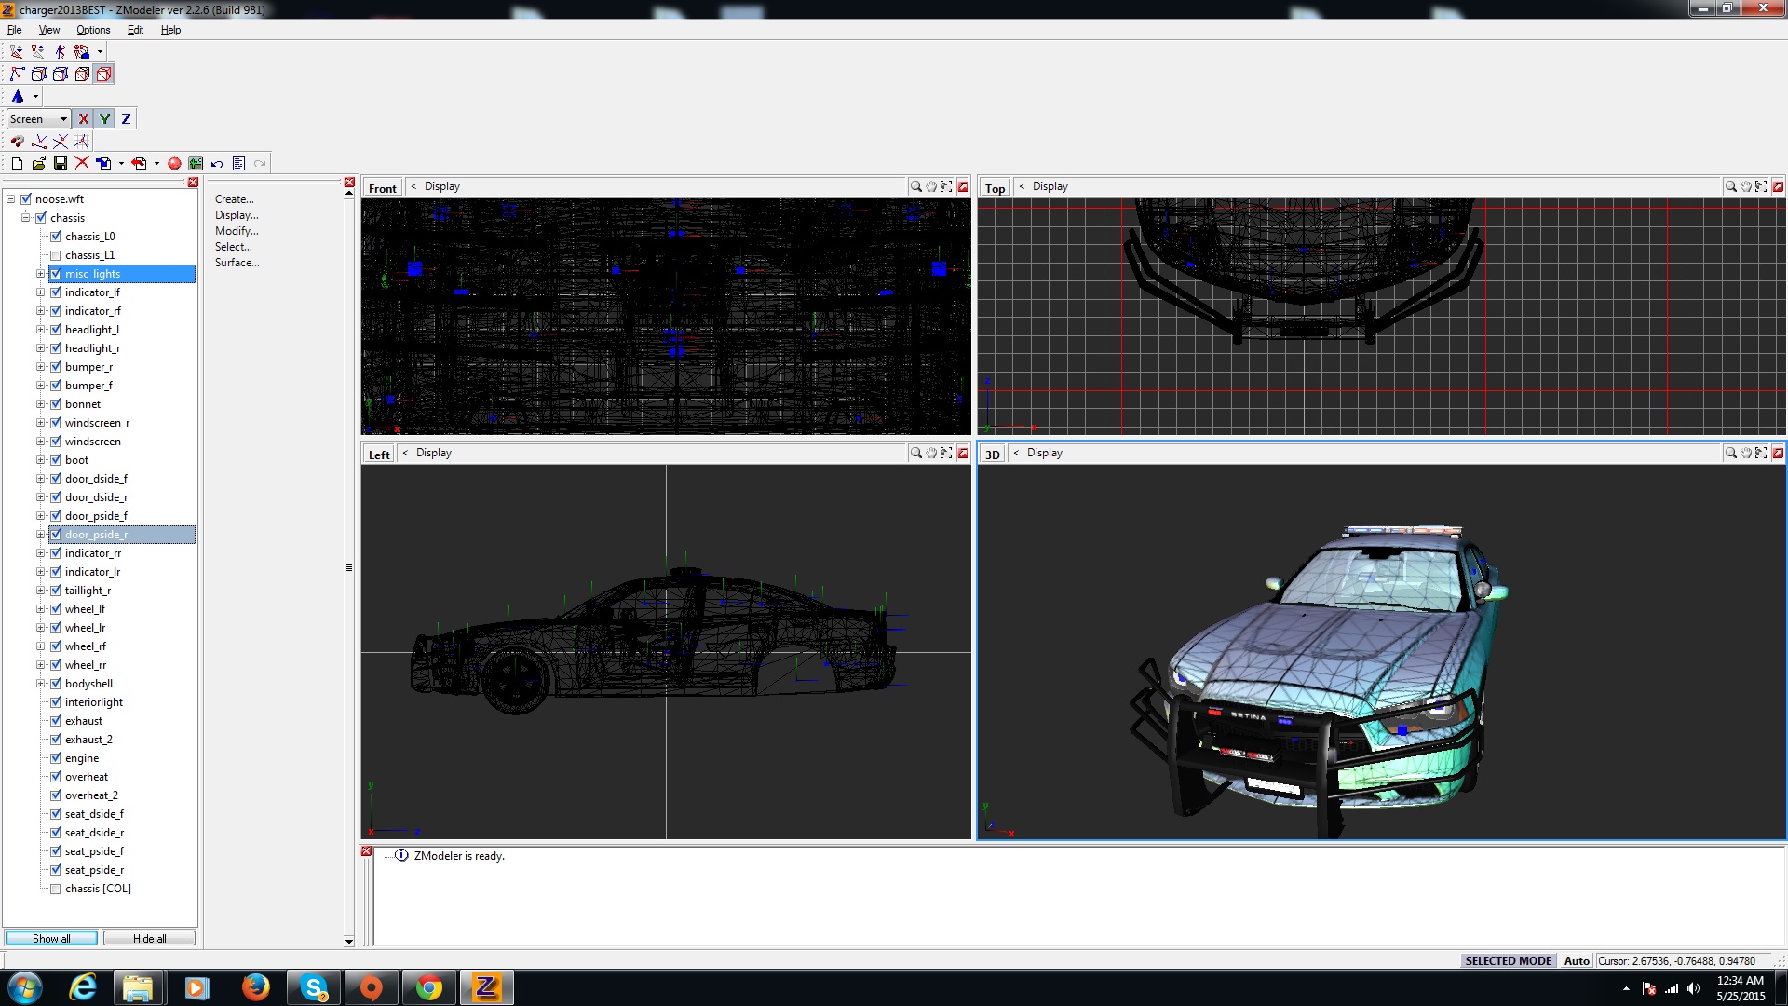
Task: Enable the chassis_L1 checkbox
Action: point(55,254)
